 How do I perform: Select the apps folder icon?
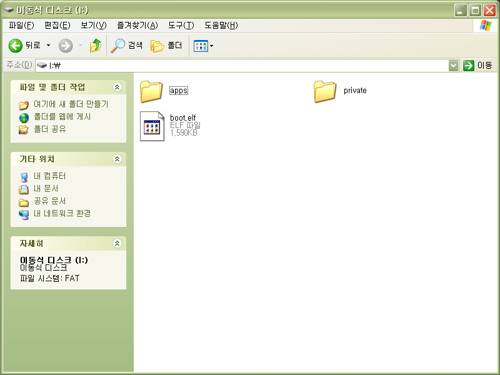tap(151, 91)
